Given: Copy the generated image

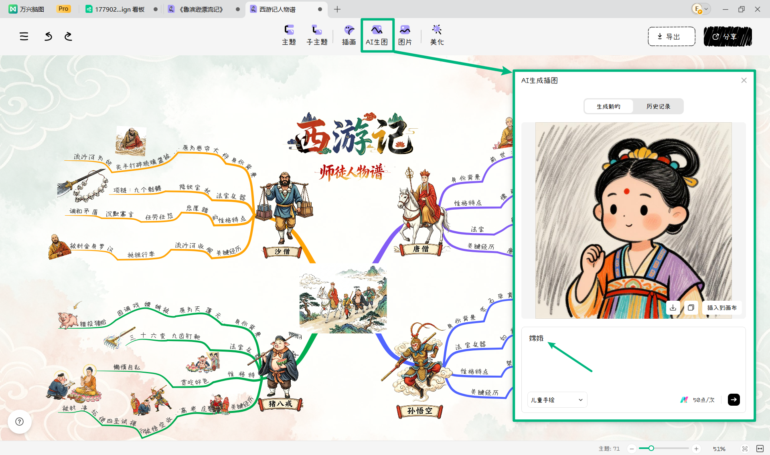Looking at the screenshot, I should 691,307.
